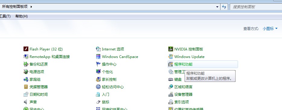Viewport: 282px width, 110px height.
Task: Open the 备份和还原 icon
Action: click(26, 64)
